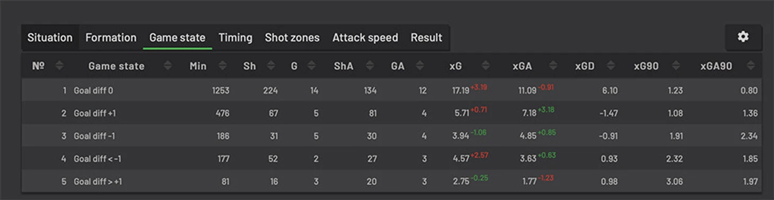The height and width of the screenshot is (200, 774).
Task: Sort by the № column arrows
Action: click(59, 66)
